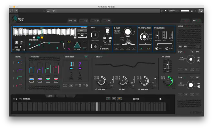Click the VOZ logo icon
The width and height of the screenshot is (213, 129).
click(15, 19)
